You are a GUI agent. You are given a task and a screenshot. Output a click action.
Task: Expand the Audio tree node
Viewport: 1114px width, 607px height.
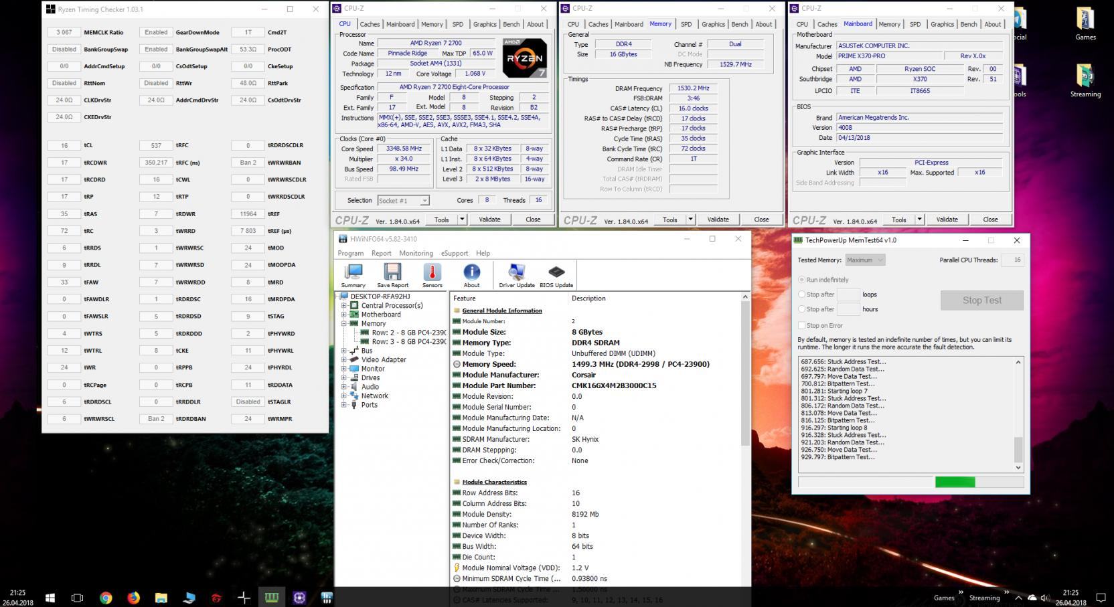[344, 387]
